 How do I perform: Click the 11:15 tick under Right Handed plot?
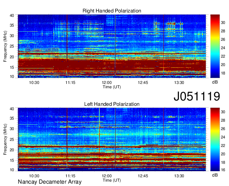pos(70,83)
